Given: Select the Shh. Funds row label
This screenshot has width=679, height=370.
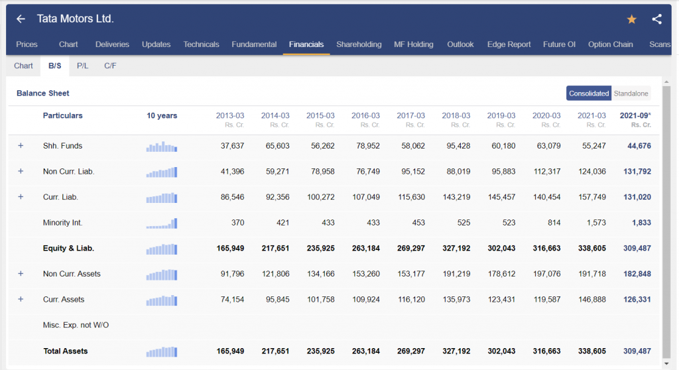Looking at the screenshot, I should coord(62,146).
